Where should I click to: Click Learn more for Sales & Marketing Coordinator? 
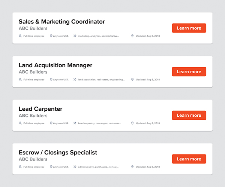click(x=189, y=28)
